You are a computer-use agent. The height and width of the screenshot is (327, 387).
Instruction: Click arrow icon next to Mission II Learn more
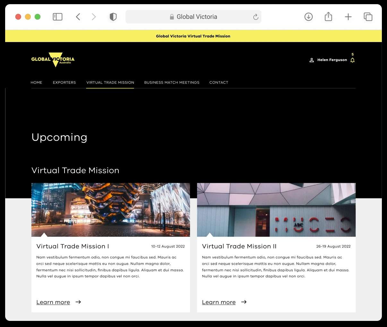coord(244,302)
